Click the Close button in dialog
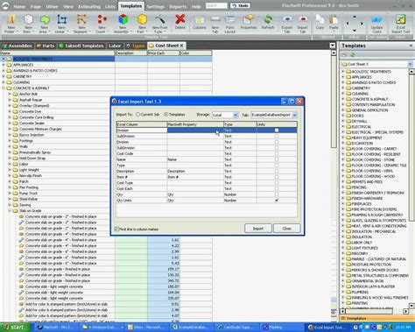This screenshot has width=415, height=332. coord(287,229)
